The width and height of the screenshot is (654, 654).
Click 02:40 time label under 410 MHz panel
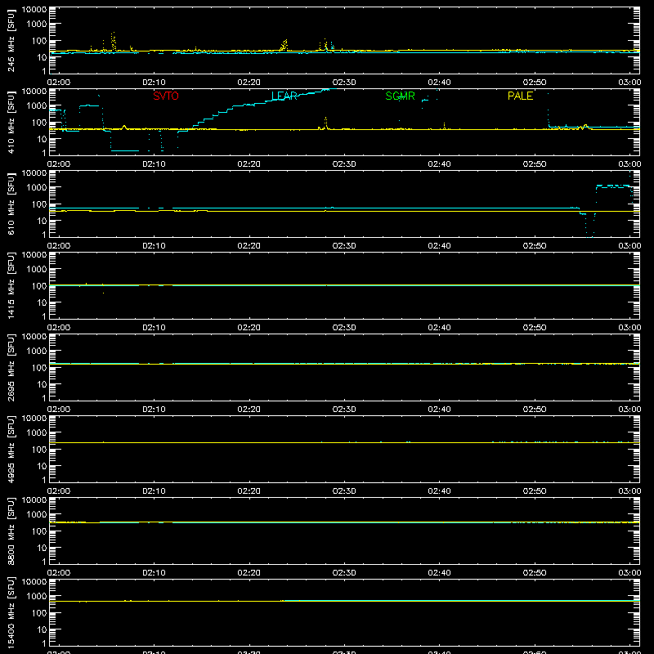coord(439,164)
